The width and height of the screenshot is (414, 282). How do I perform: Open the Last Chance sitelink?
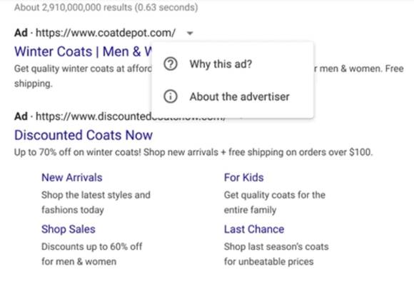(x=254, y=229)
